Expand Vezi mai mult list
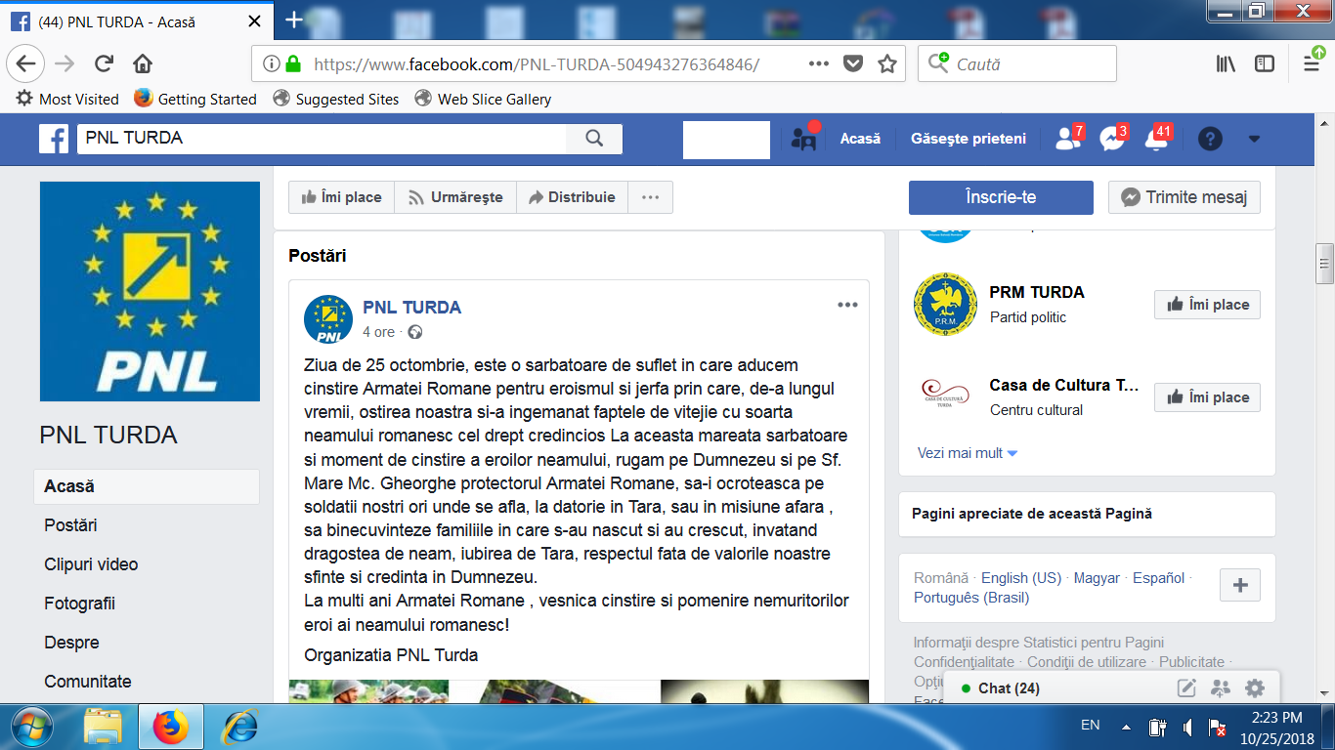Image resolution: width=1335 pixels, height=750 pixels. point(968,453)
